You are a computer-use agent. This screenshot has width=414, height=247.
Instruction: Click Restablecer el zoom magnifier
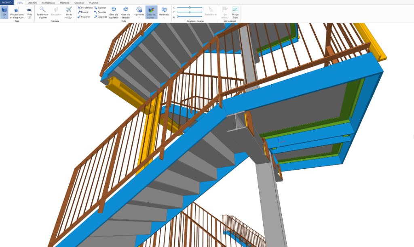42,10
